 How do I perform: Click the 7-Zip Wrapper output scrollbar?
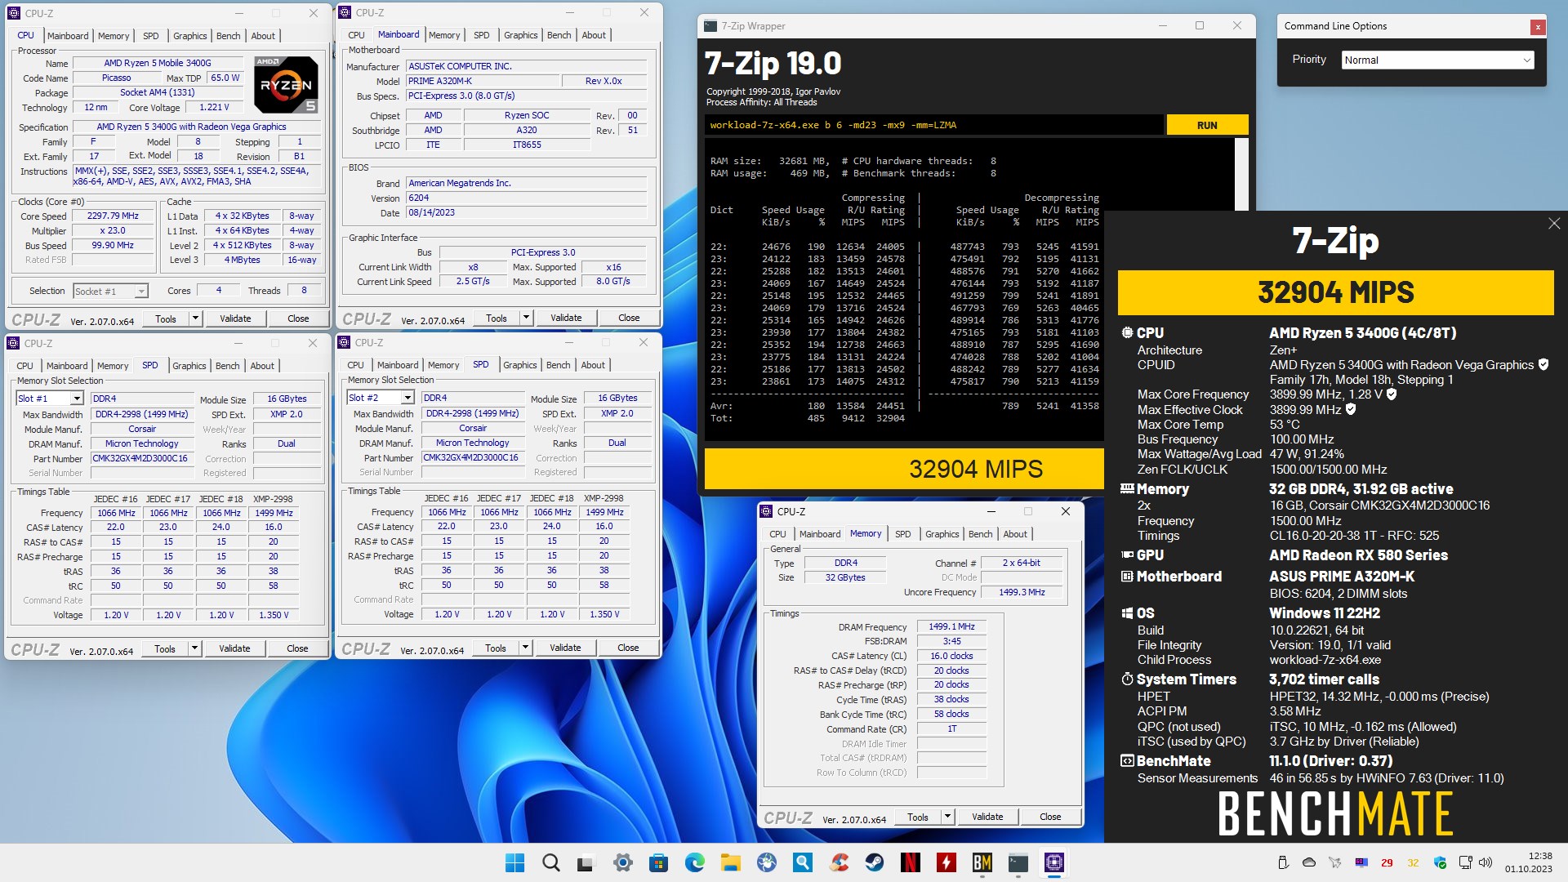tap(1242, 174)
